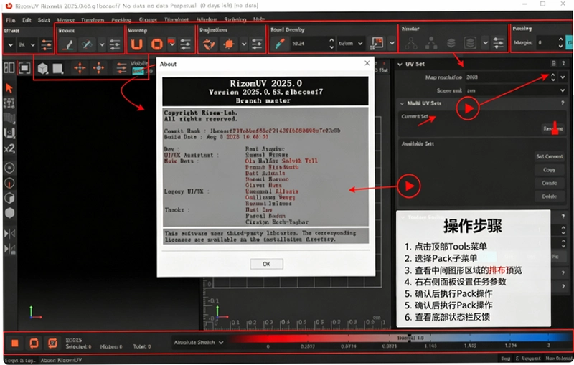Click the framed stacked-layers Similar icon

470,43
